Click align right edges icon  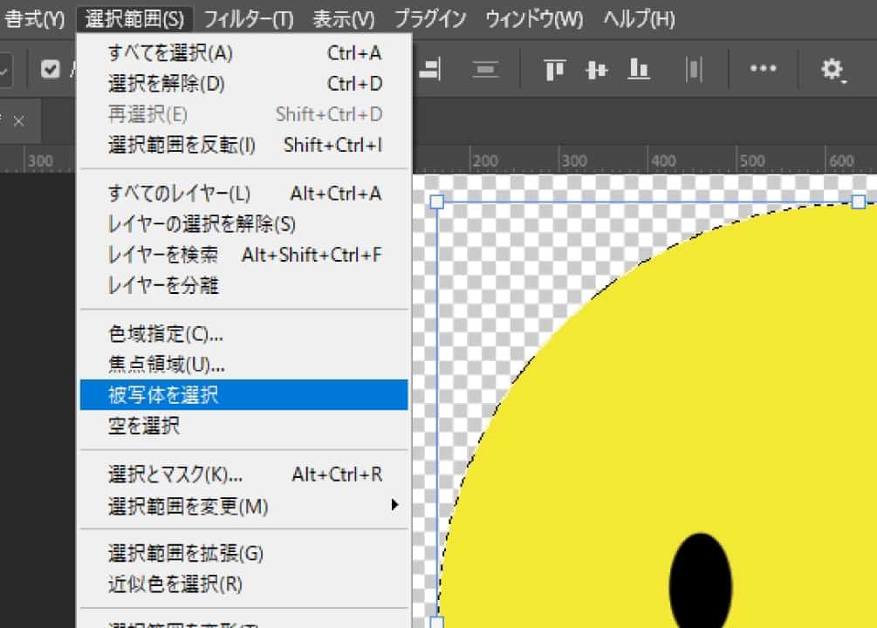coord(430,70)
